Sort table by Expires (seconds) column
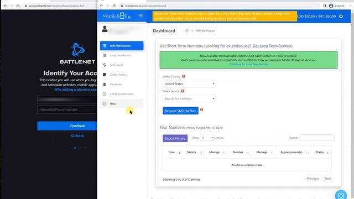354x199 pixels. [x=293, y=153]
